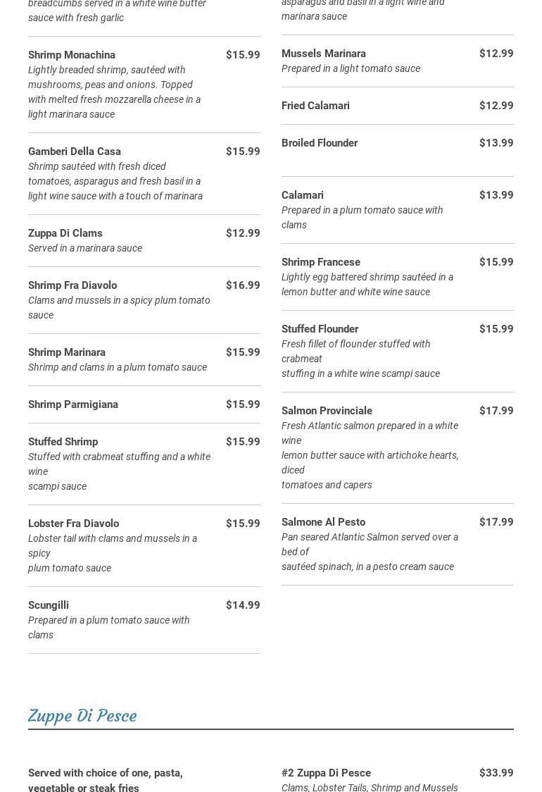
Task: Open the Salmone Al Pesto item
Action: click(324, 522)
